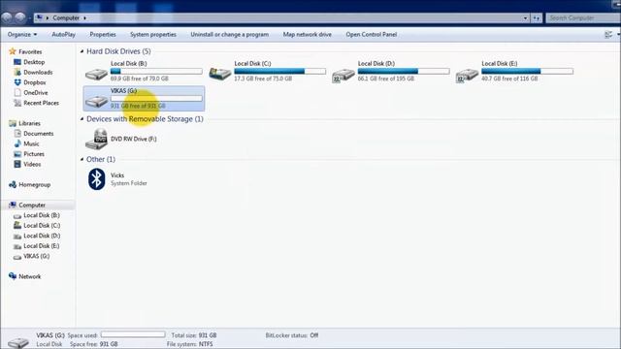Open the Local Disk (B:) drive icon
Screen dimensions: 621x349
tap(96, 74)
